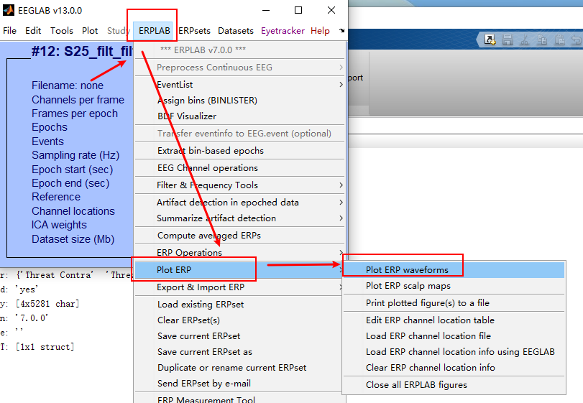Click the Undo arrow icon in MATLAB toolbar
Viewport: 583px width, 403px height.
[577, 40]
